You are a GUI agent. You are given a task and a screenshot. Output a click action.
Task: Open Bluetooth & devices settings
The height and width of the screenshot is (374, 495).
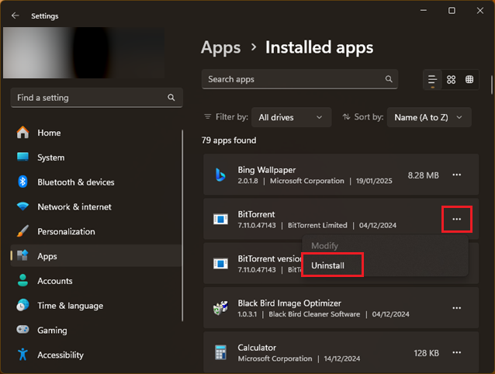(x=96, y=182)
